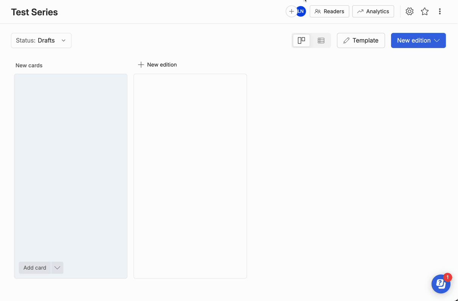Click the New cards column label
This screenshot has height=301, width=458.
pyautogui.click(x=29, y=65)
